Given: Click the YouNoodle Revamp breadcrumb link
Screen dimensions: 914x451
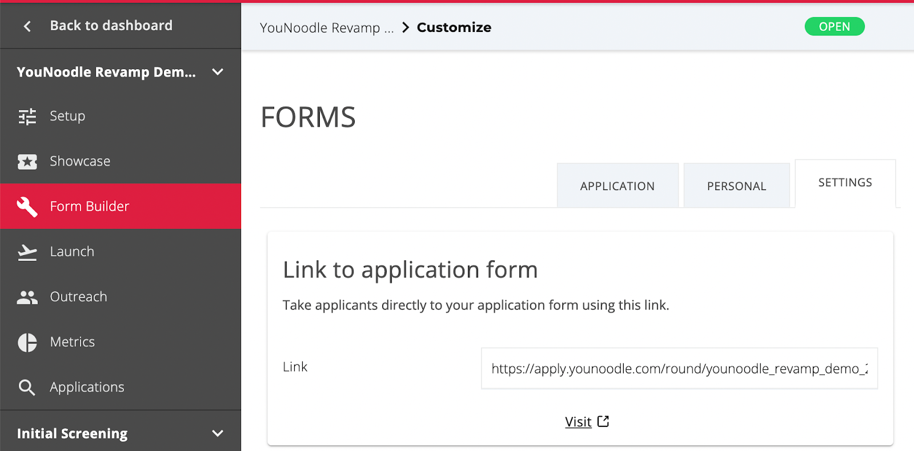Looking at the screenshot, I should (x=327, y=27).
